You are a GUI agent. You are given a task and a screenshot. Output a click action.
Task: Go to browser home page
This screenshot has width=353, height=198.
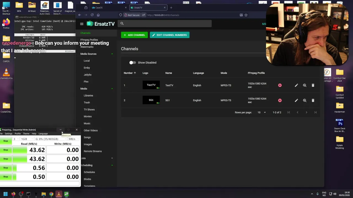[98, 15]
